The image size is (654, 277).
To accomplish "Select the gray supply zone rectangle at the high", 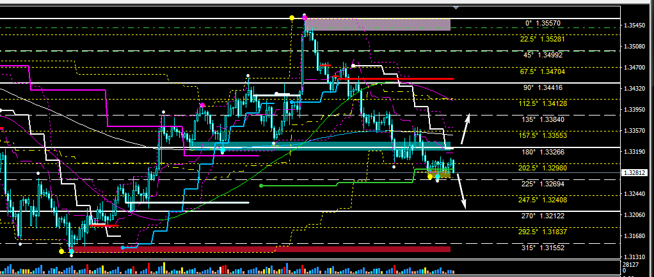I will (x=378, y=24).
